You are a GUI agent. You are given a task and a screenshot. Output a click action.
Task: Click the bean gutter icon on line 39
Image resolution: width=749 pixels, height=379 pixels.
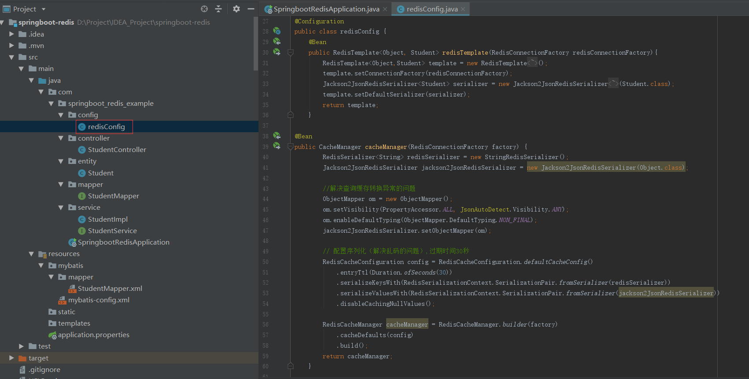(277, 146)
